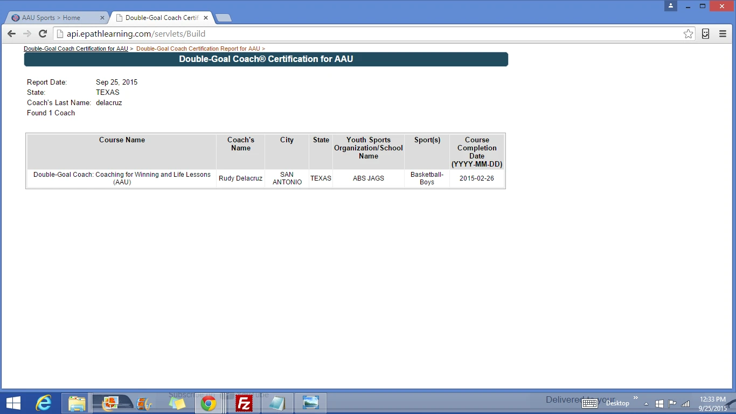Open Action Center flag icon
The width and height of the screenshot is (736, 414).
(672, 403)
